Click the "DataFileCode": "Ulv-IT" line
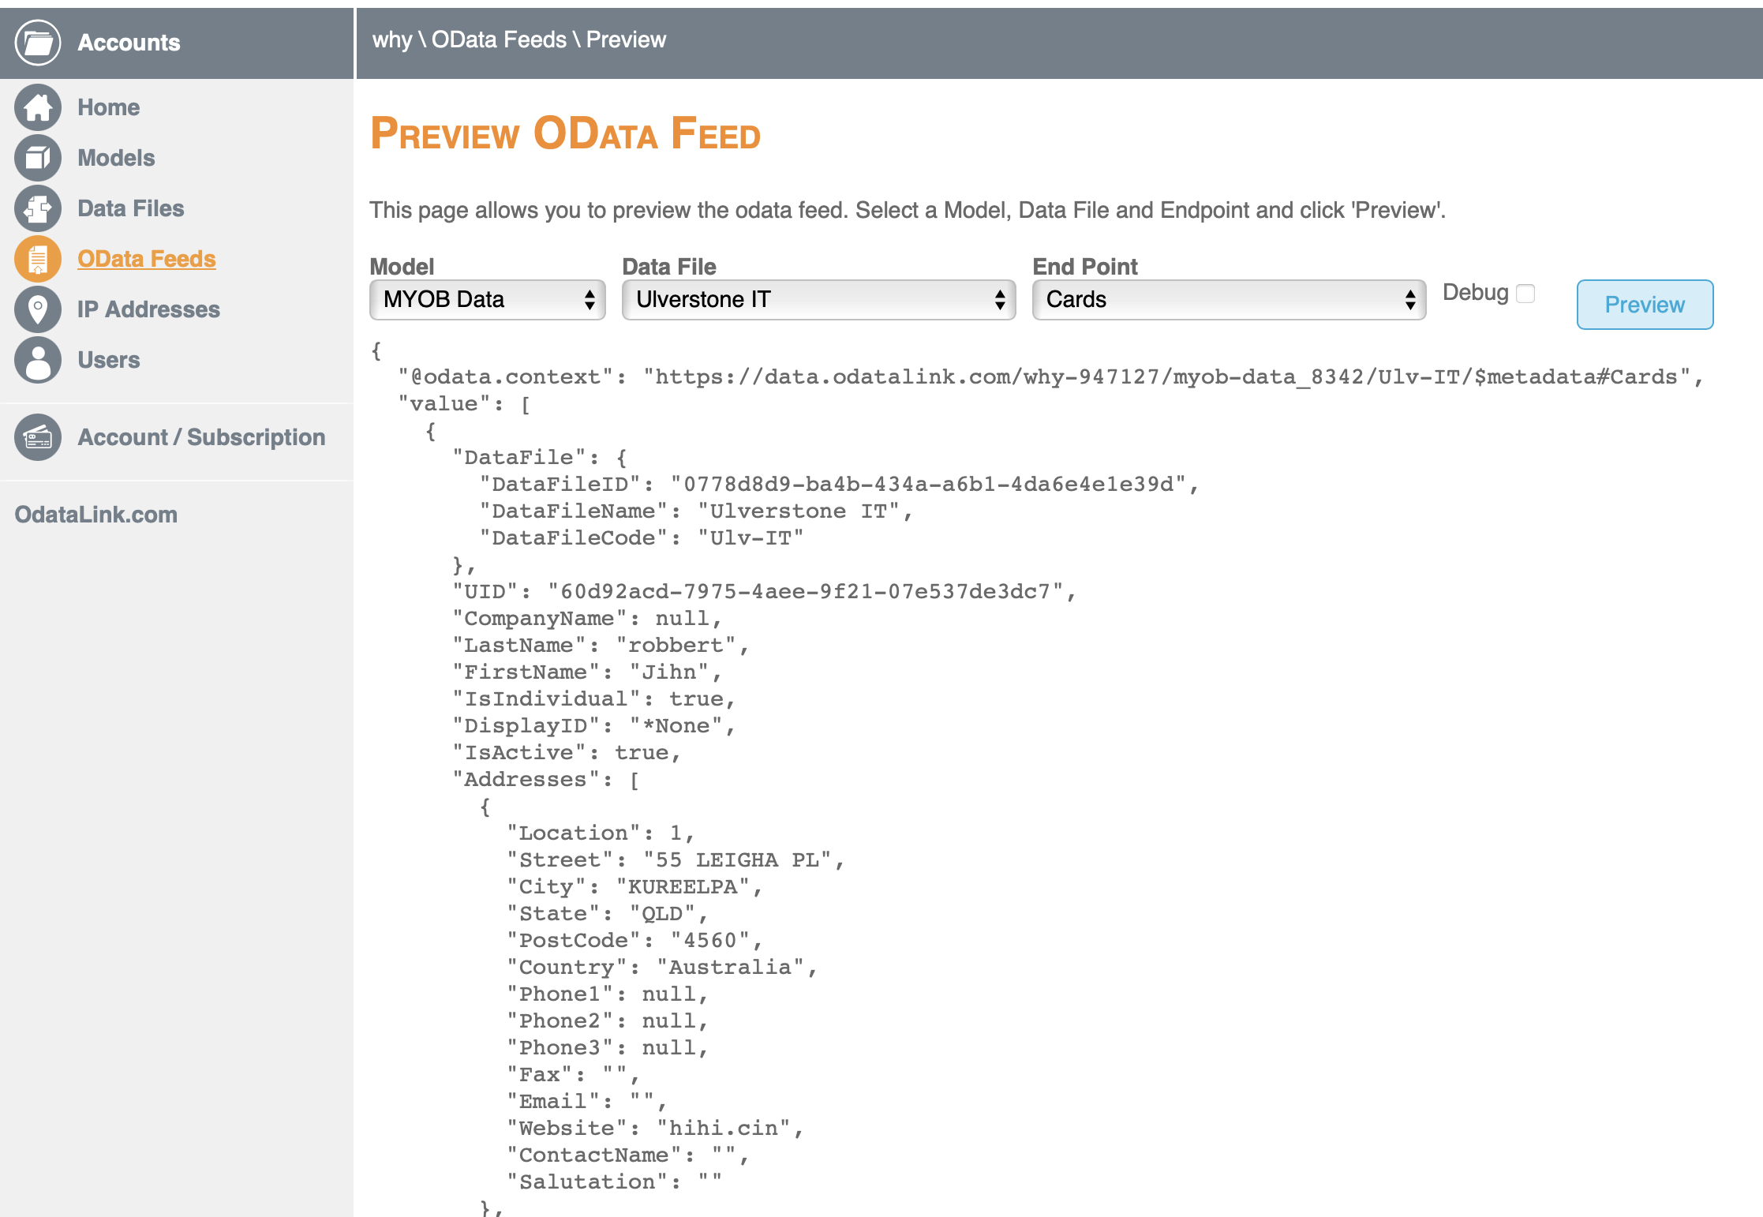The image size is (1763, 1217). click(642, 538)
